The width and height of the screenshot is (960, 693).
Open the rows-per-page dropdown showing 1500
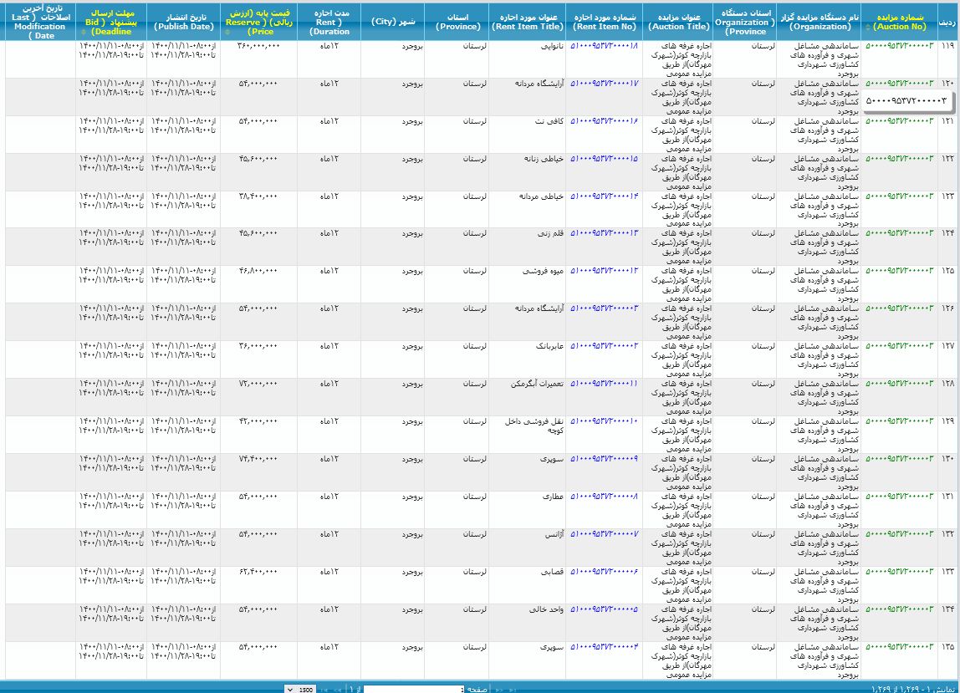[x=299, y=689]
